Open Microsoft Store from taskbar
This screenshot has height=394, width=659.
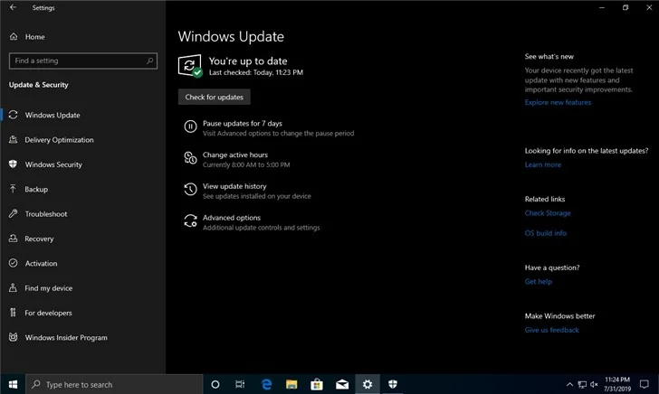(317, 384)
